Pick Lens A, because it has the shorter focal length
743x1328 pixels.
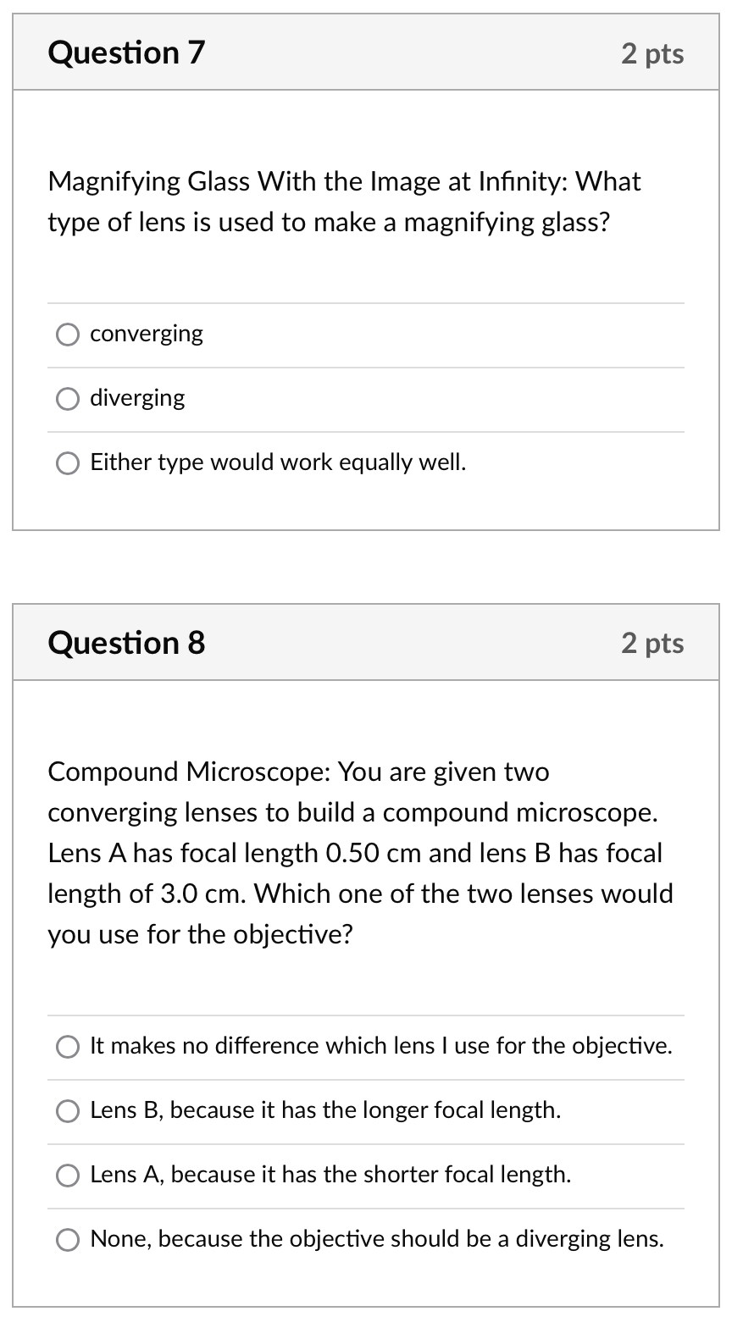click(x=68, y=1175)
